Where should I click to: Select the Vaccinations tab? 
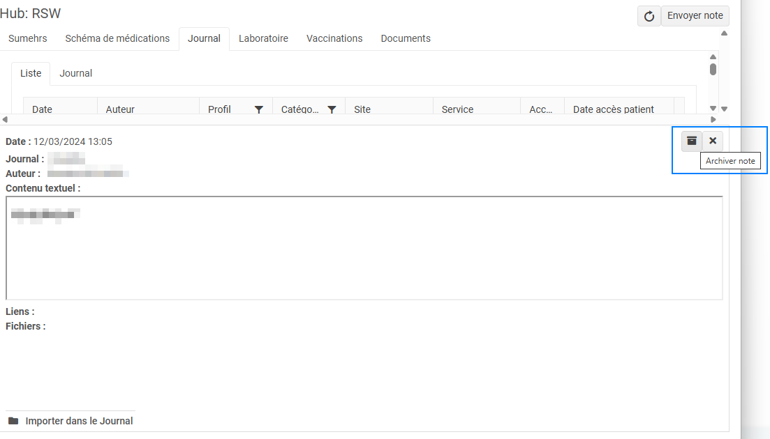coord(334,38)
